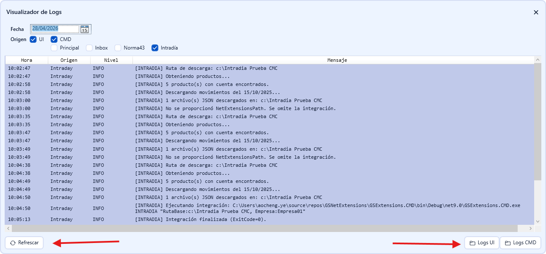Uncheck the Intradía checkbox

pos(155,48)
